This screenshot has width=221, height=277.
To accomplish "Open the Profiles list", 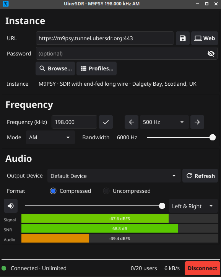I will click(97, 68).
